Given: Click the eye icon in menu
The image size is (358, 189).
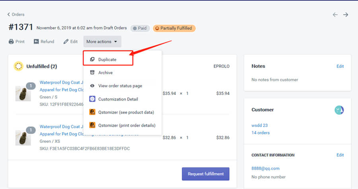Looking at the screenshot, I should tap(92, 86).
